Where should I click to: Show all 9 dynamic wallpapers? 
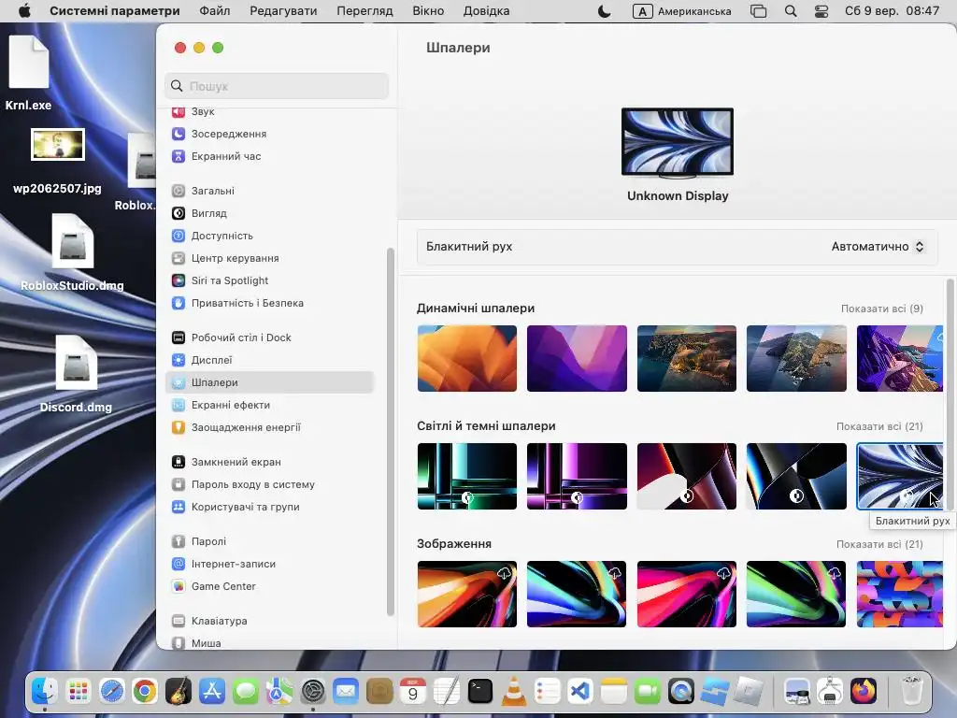point(882,309)
